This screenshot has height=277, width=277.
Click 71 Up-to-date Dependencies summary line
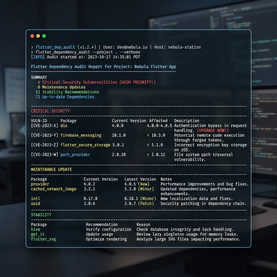[65, 97]
